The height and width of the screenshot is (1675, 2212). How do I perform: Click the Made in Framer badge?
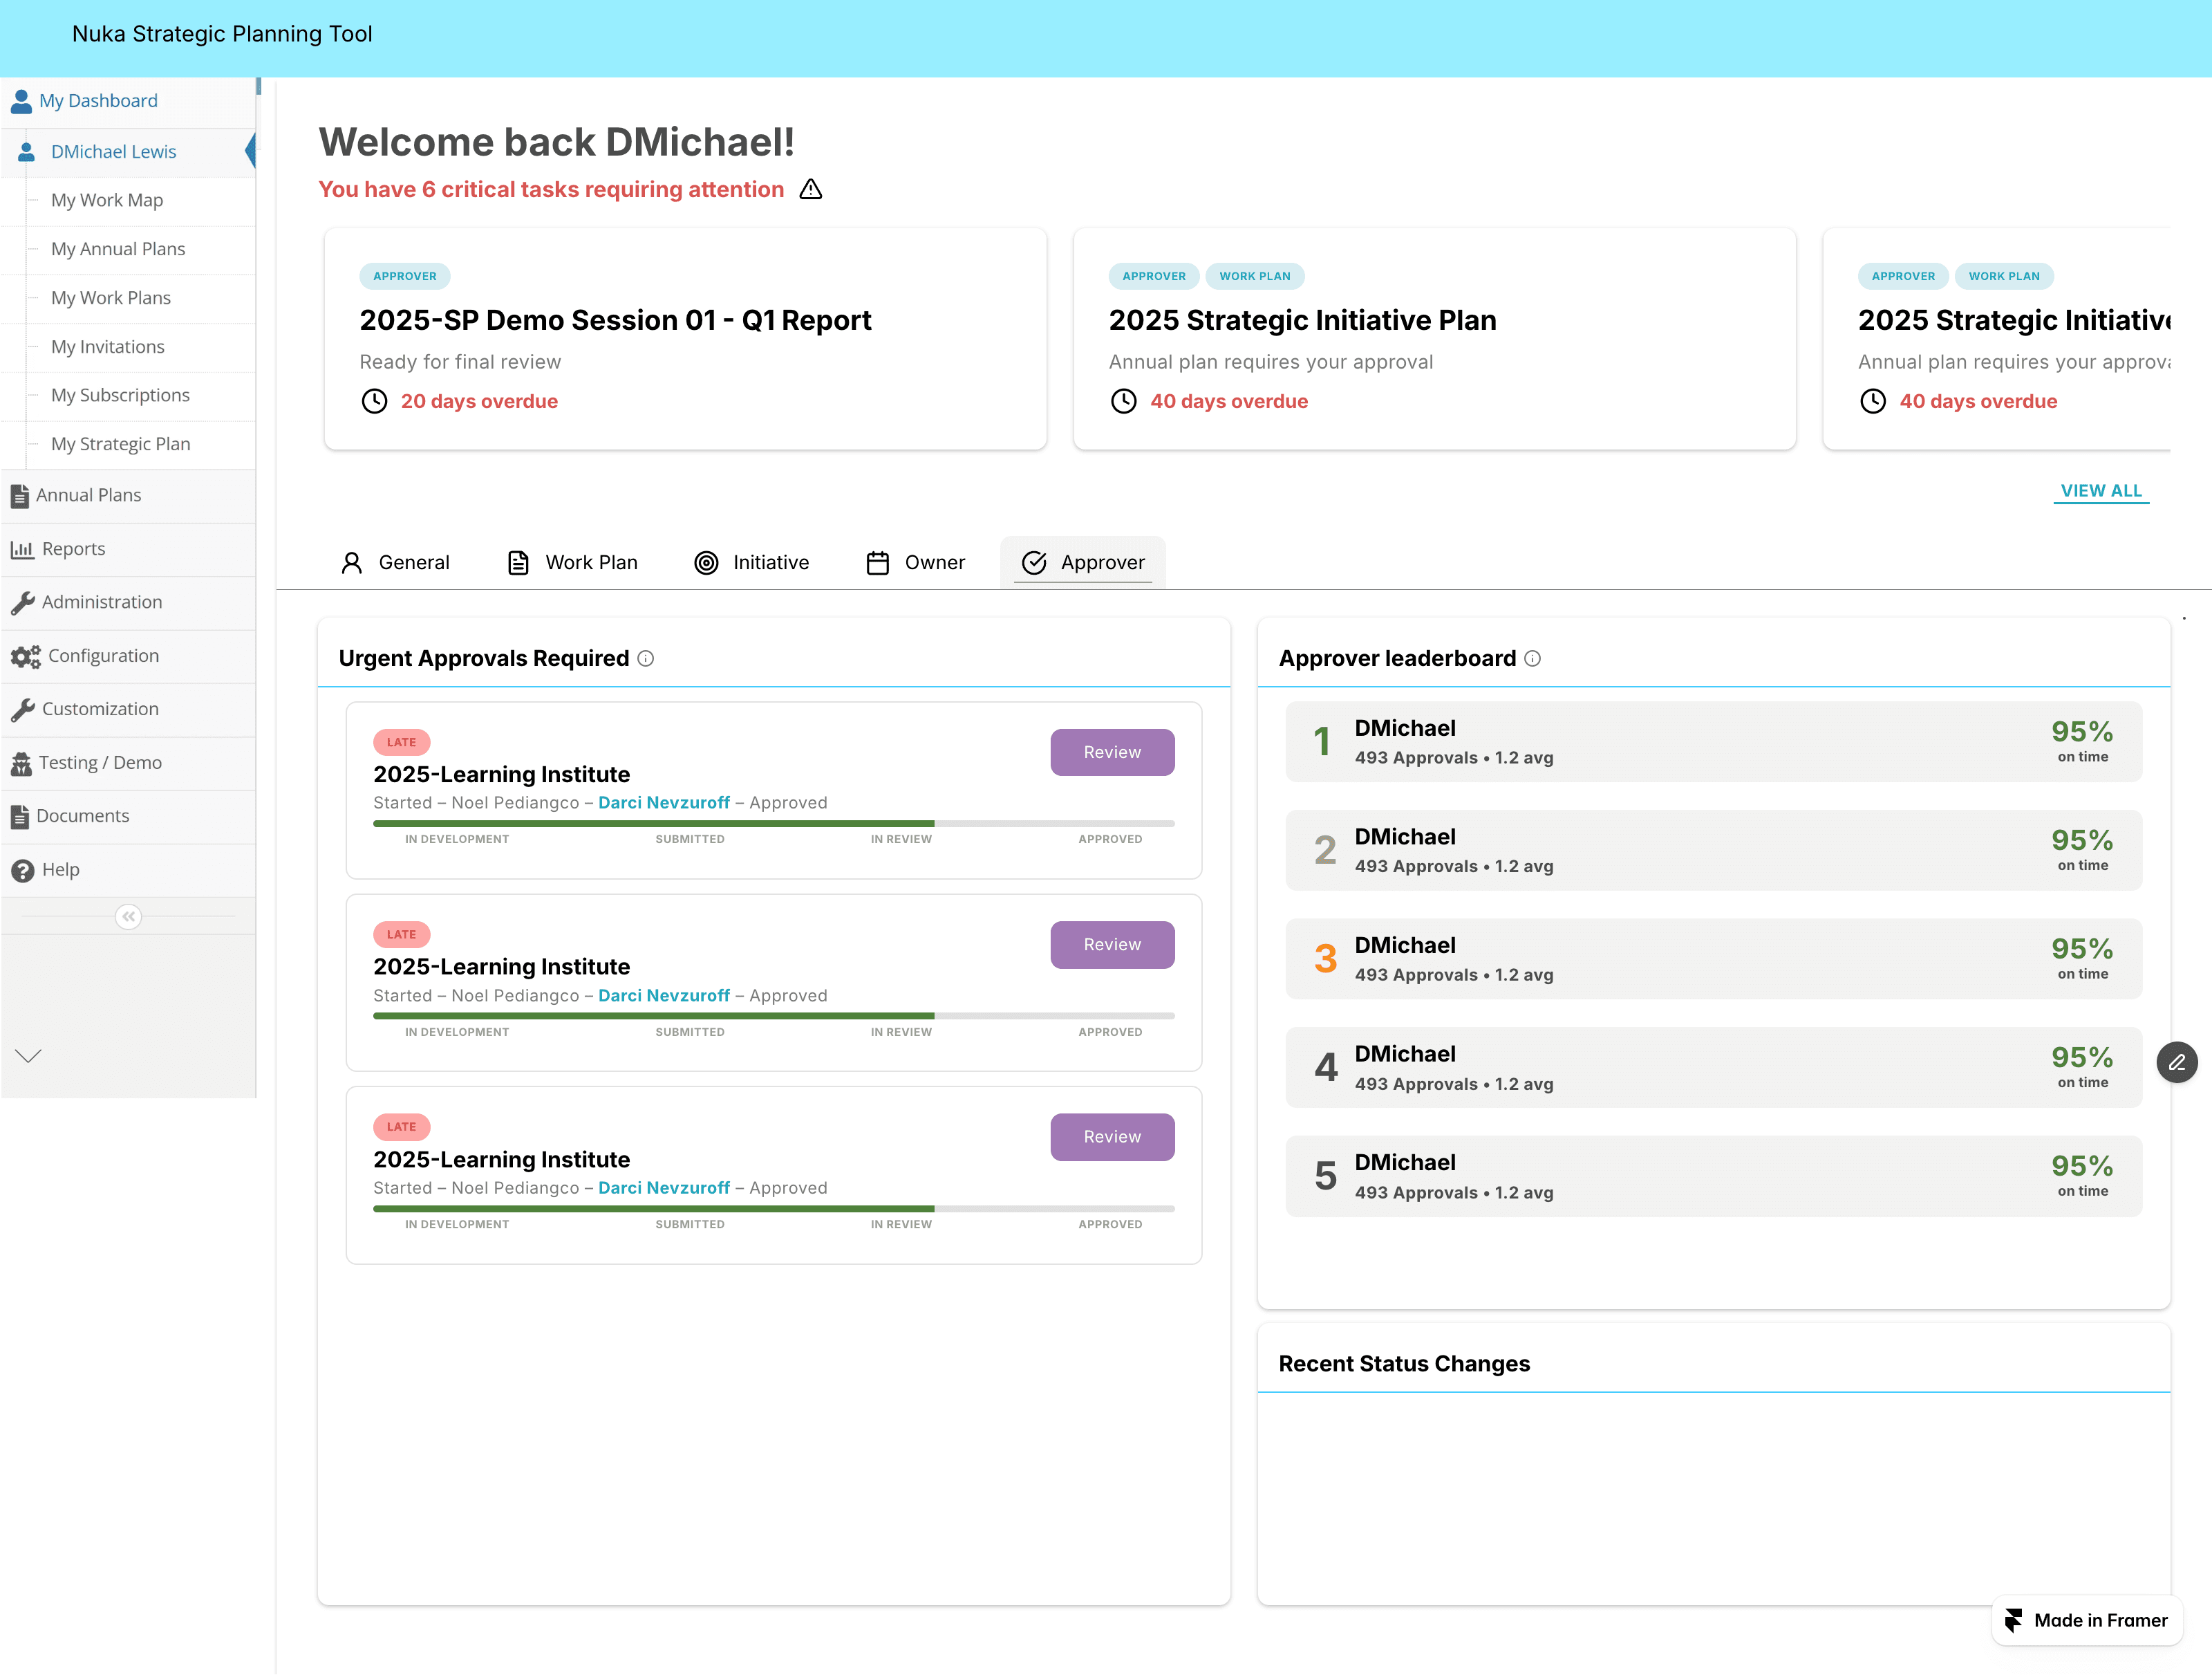tap(2087, 1620)
